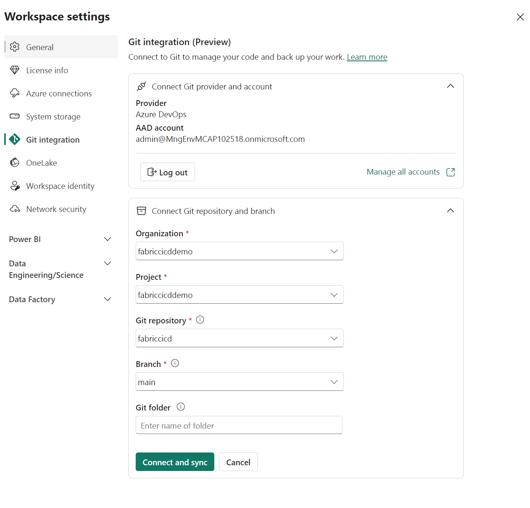Image resolution: width=530 pixels, height=508 pixels.
Task: Open Workspace identity settings
Action: click(61, 186)
